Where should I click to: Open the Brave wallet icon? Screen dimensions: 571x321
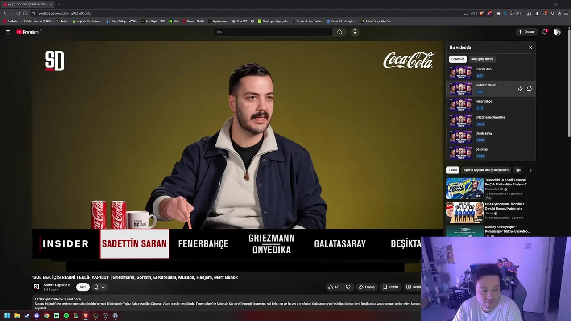click(545, 13)
